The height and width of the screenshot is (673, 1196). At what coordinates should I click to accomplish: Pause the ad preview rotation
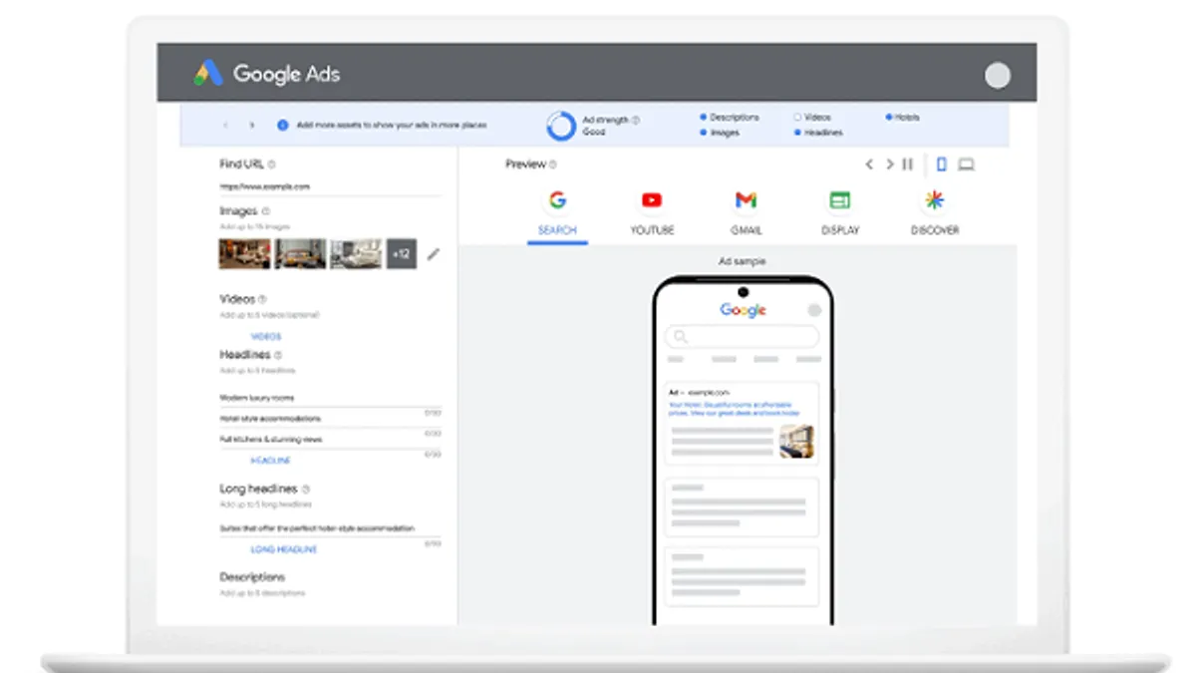(x=907, y=165)
